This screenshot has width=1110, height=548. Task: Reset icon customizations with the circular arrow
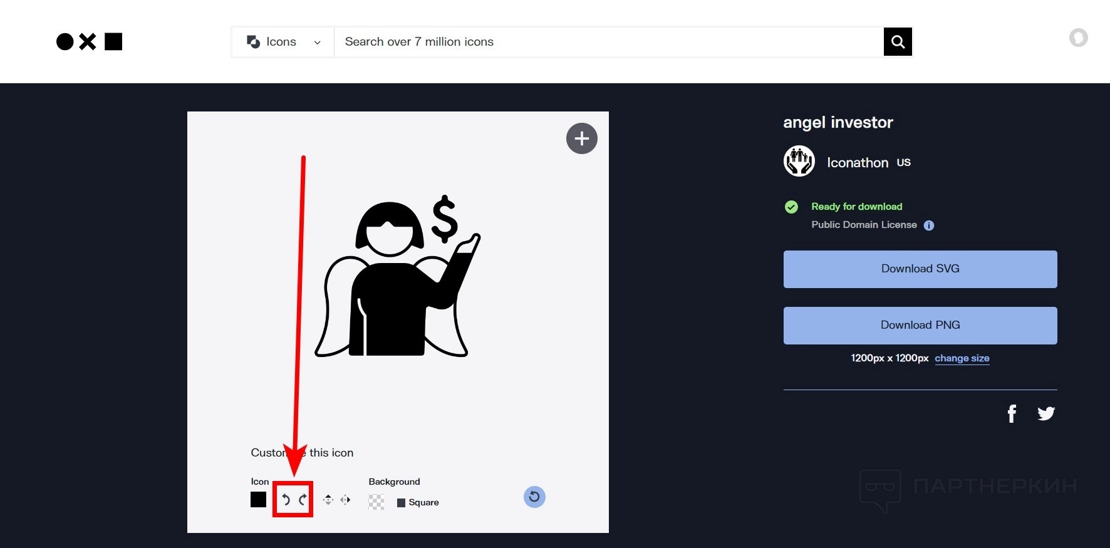(534, 497)
